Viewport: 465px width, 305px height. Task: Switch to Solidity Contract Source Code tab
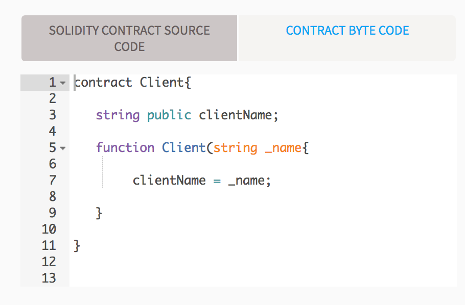coord(129,38)
